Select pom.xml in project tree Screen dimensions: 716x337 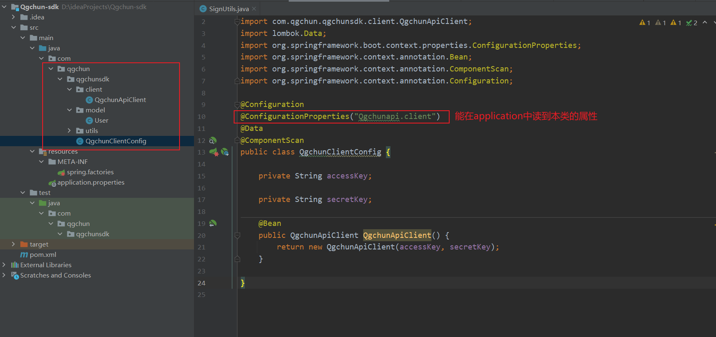[x=43, y=255]
